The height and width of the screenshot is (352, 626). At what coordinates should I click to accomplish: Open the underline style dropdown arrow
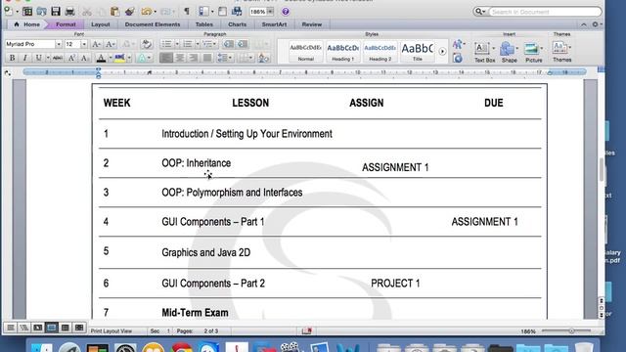[48, 59]
